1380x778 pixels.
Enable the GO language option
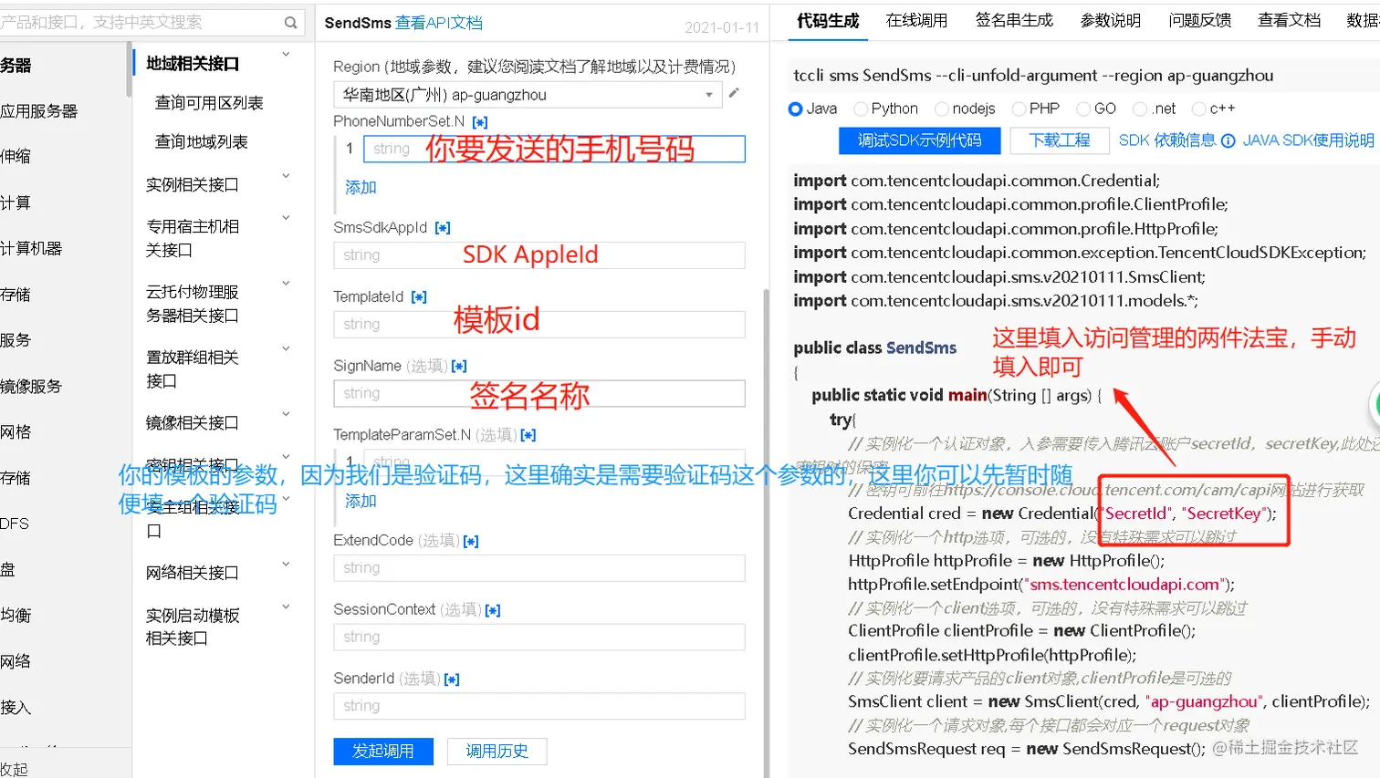[x=1082, y=108]
